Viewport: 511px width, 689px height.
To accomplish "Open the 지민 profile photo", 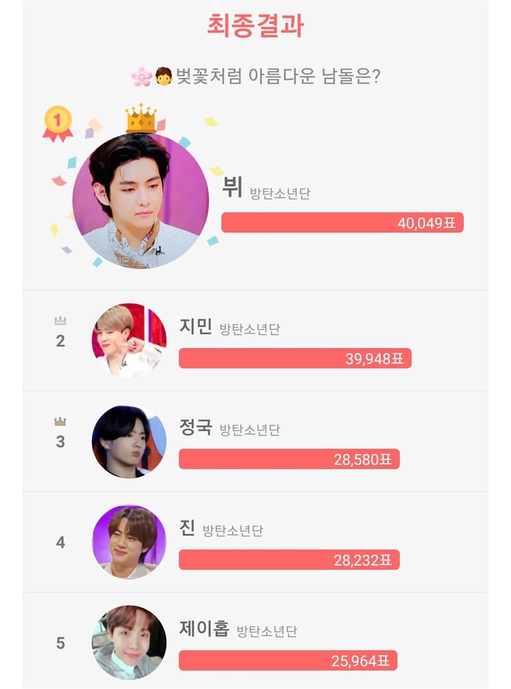I will coord(129,340).
